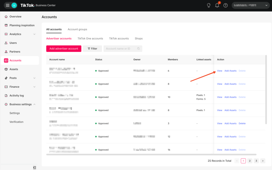
Task: Click the Add advertiser account button
Action: 64,49
